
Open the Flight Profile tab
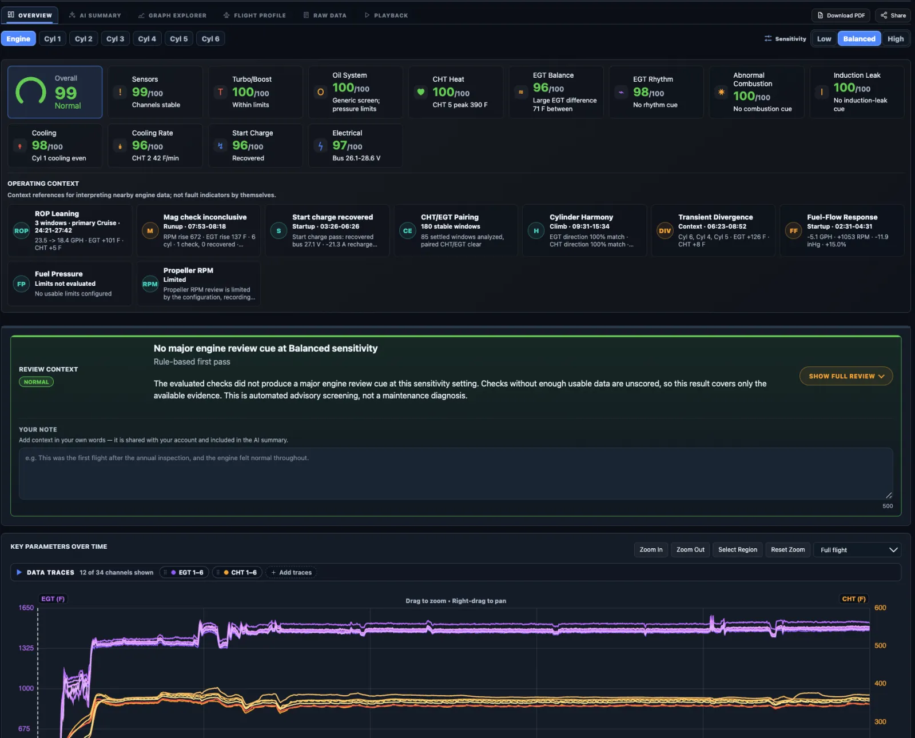click(x=254, y=15)
